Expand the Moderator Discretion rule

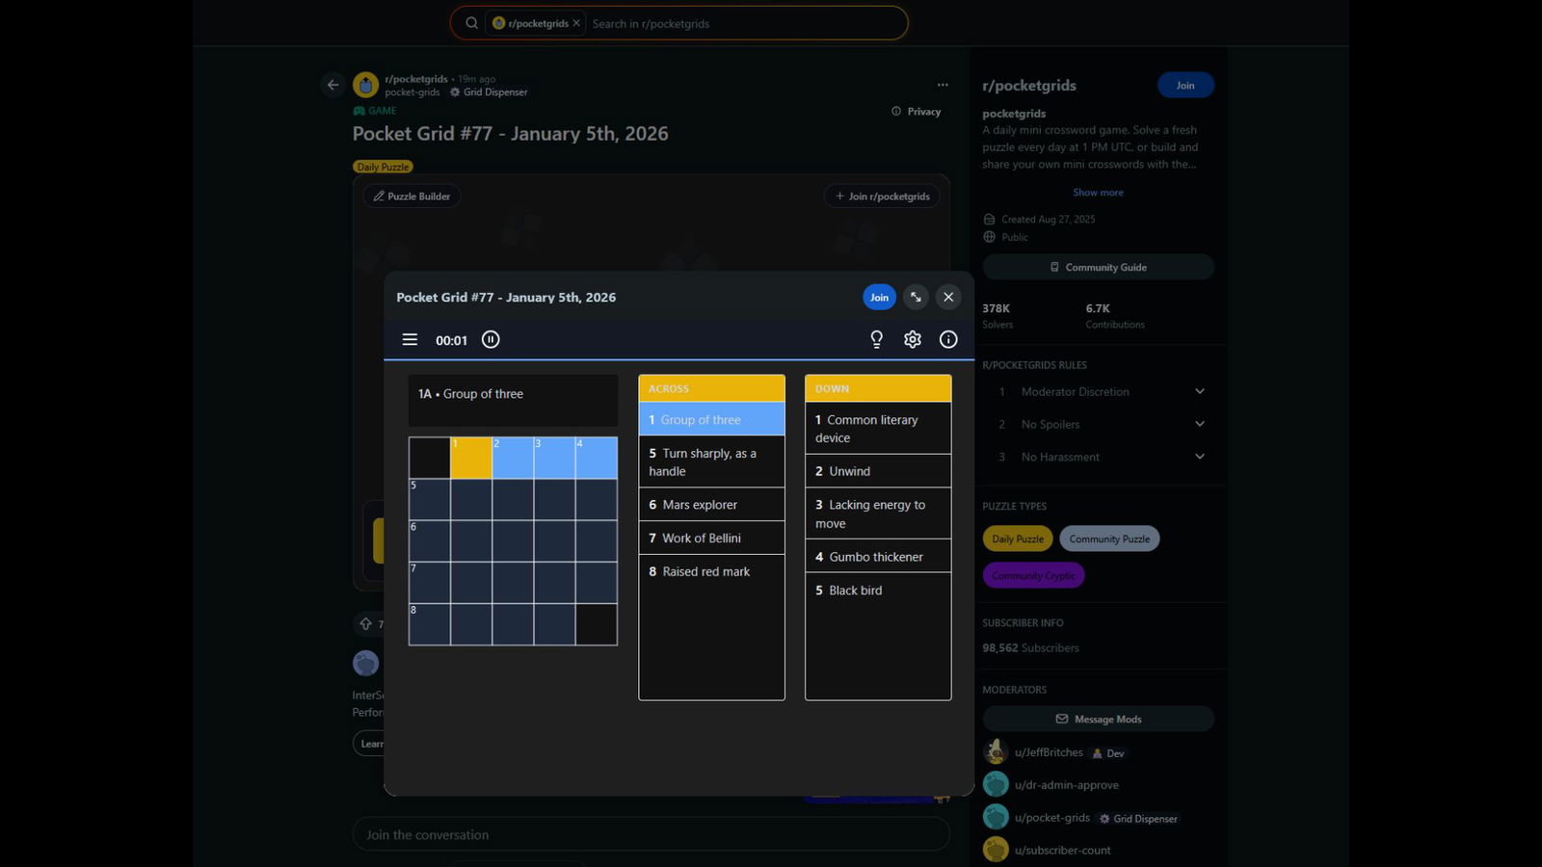(x=1199, y=391)
